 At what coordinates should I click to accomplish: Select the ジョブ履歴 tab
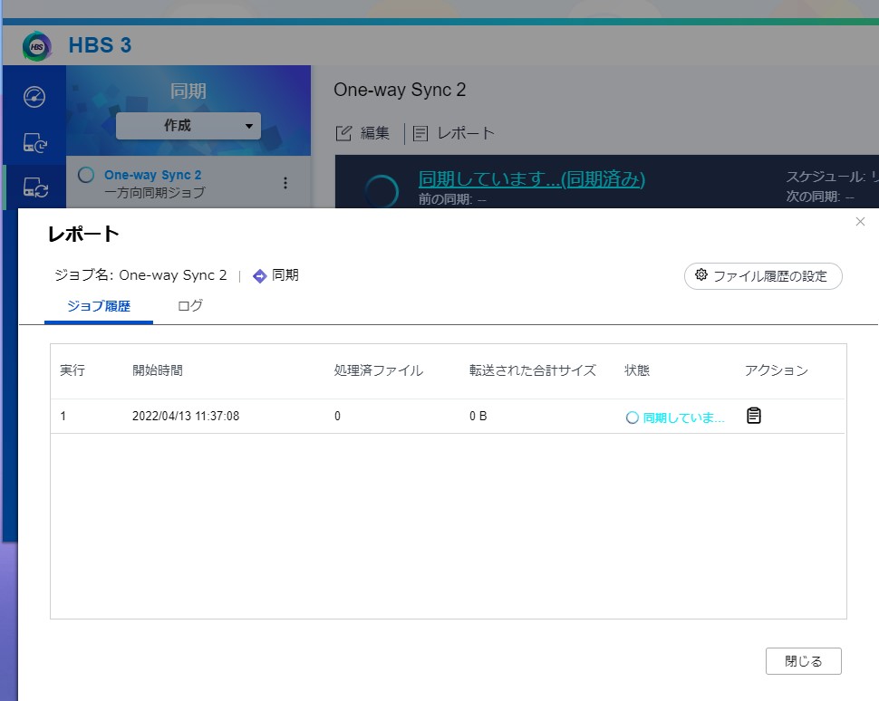(99, 306)
